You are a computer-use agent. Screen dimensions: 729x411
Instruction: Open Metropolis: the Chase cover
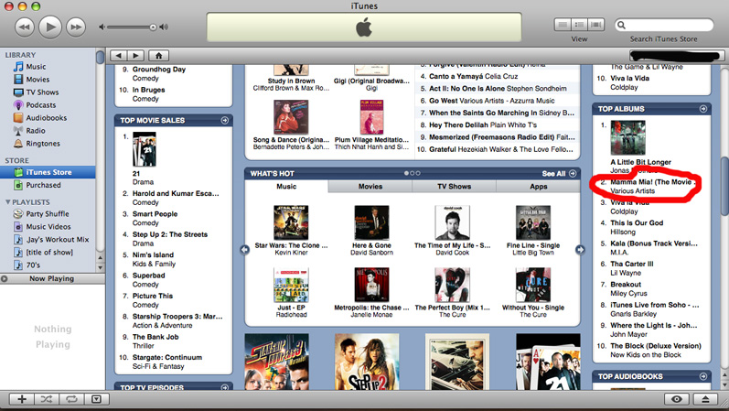point(371,285)
